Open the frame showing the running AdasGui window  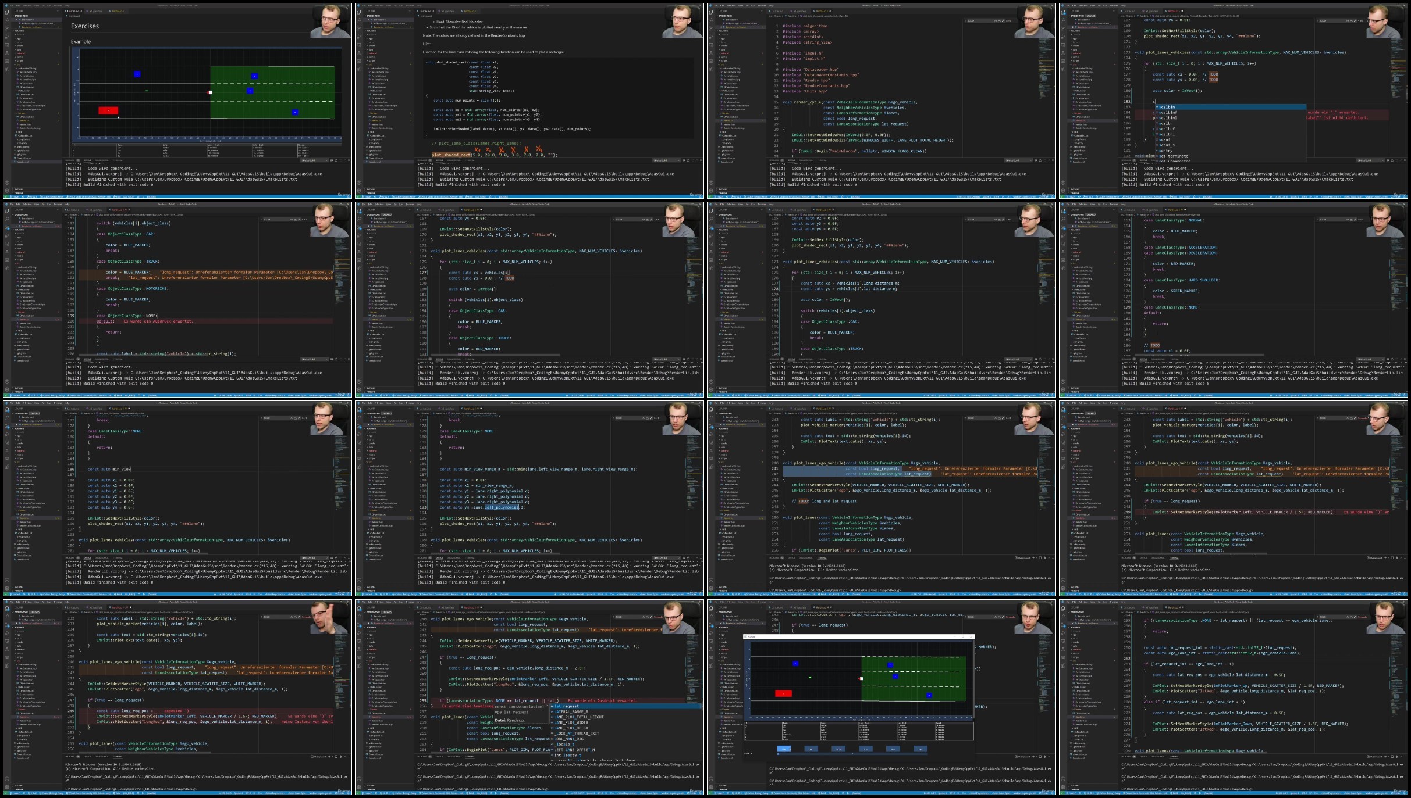point(882,696)
